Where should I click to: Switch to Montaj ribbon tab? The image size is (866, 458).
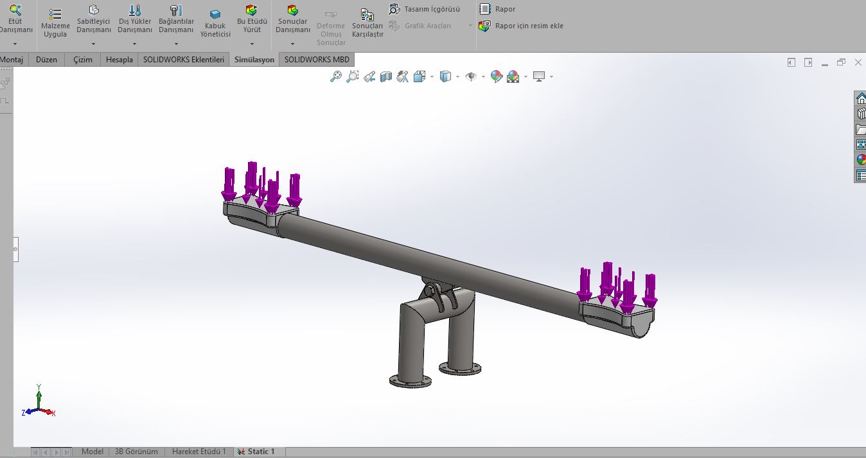pyautogui.click(x=13, y=59)
